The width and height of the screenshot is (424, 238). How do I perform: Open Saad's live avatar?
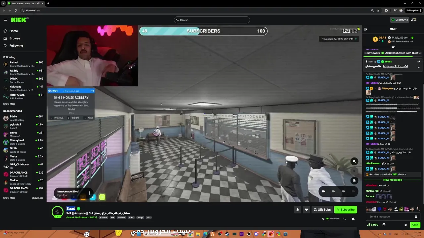coord(57,212)
